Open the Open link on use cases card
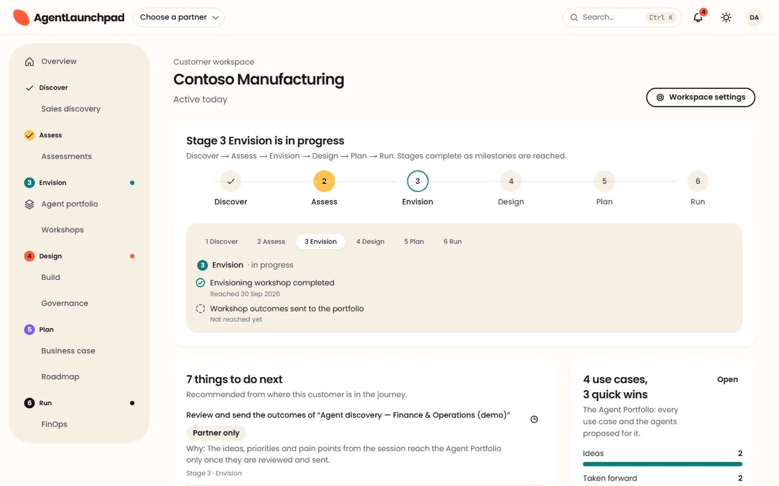The height and width of the screenshot is (486, 779). [727, 380]
